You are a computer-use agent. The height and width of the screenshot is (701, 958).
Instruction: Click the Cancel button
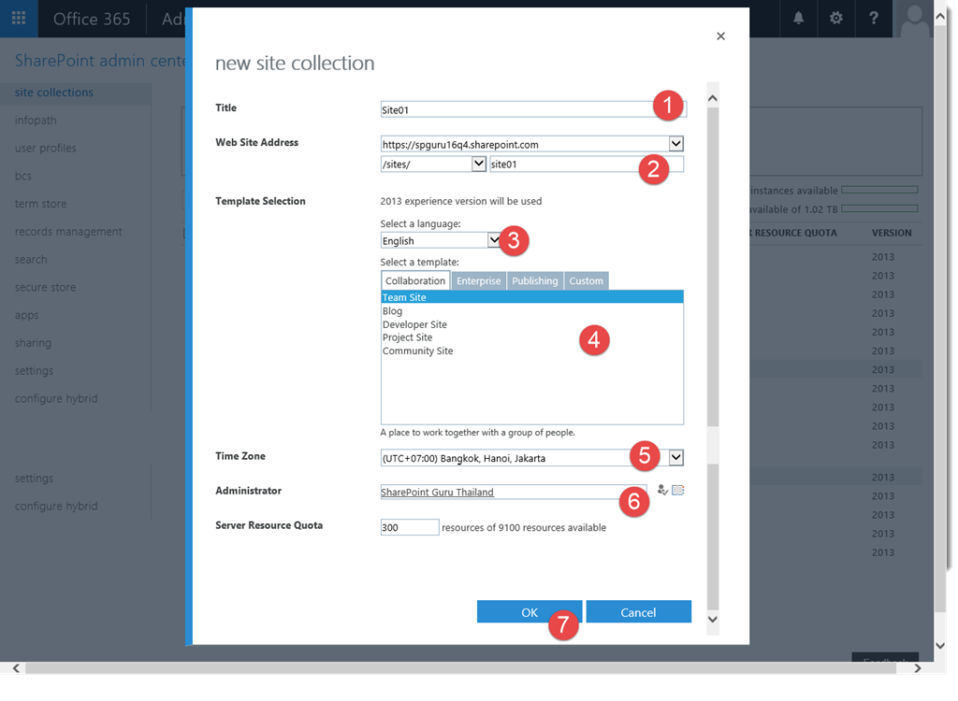click(x=638, y=612)
